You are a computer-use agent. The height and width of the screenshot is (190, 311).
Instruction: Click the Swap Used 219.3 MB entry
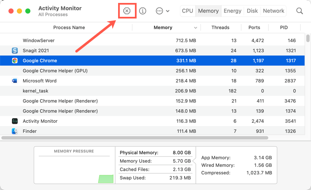(155, 178)
